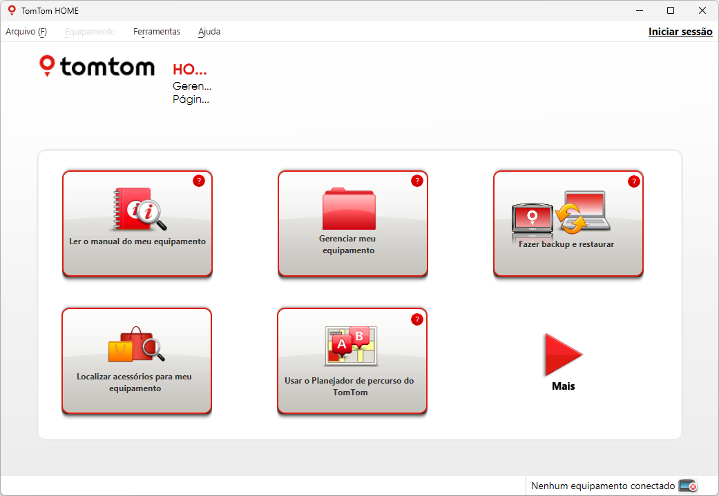Open the Equipamento menu
719x496 pixels.
point(90,32)
